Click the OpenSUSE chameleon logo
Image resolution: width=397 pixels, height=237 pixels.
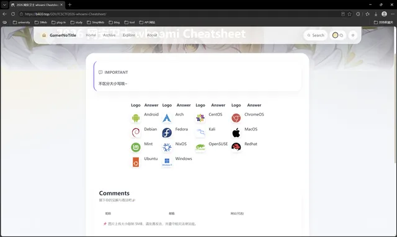(200, 148)
